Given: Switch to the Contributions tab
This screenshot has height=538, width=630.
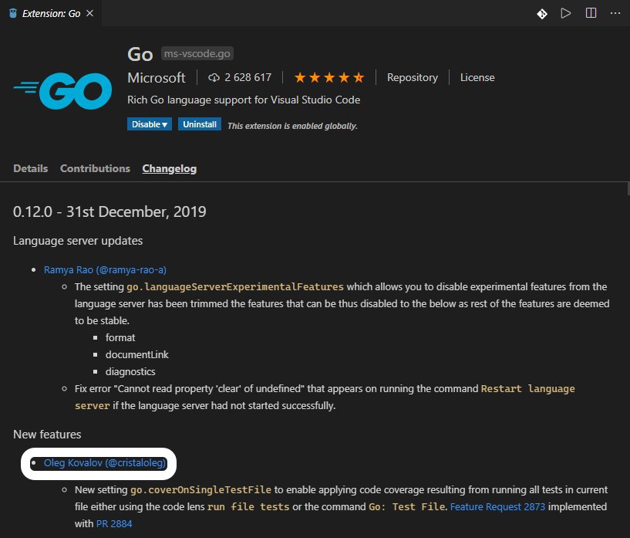Looking at the screenshot, I should (95, 168).
